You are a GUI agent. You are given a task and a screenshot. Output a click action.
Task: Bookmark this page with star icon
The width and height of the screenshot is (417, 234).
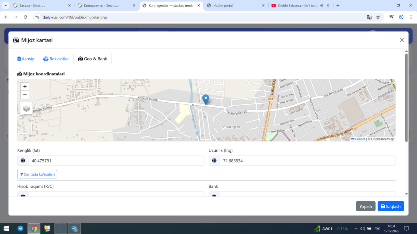pos(378,17)
